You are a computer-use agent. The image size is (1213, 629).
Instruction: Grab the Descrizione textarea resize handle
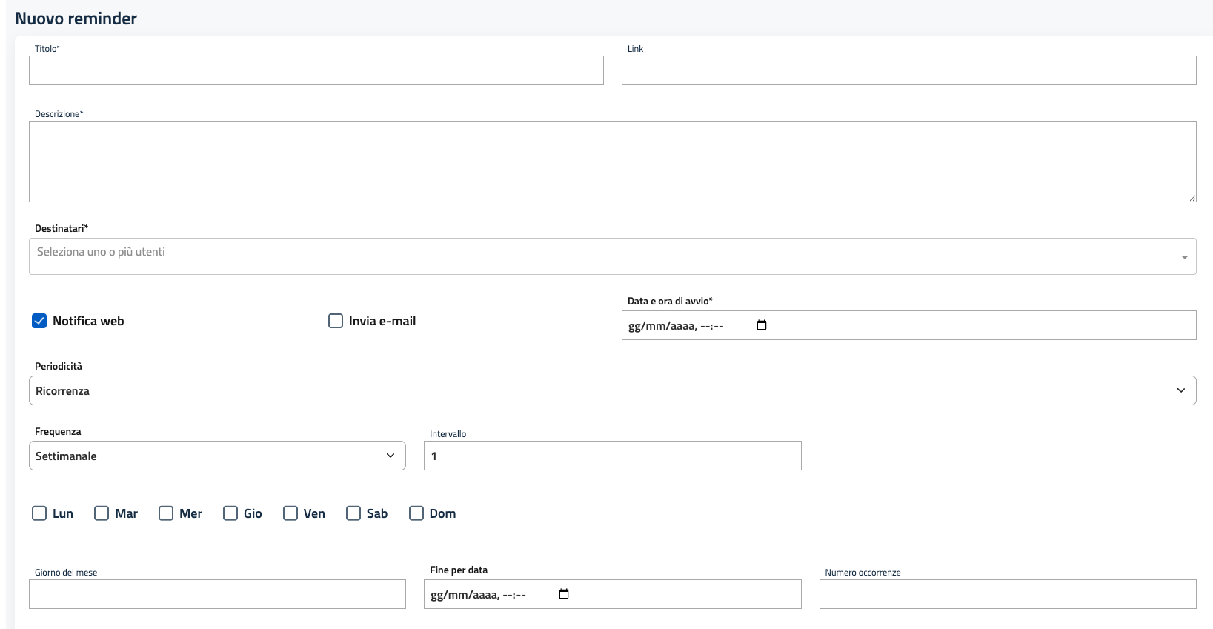1192,198
